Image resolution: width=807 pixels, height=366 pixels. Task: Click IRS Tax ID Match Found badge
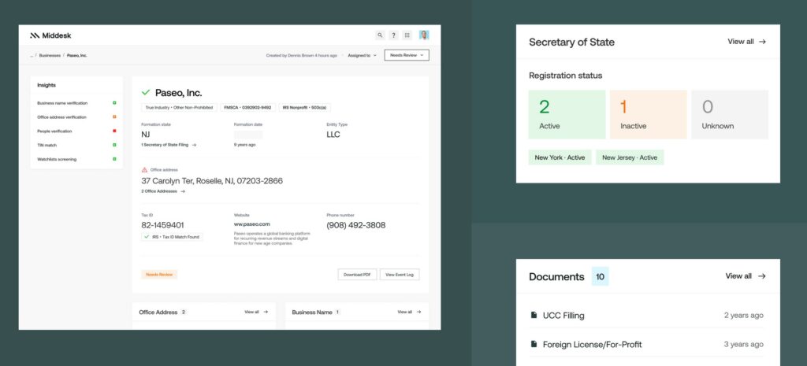tap(173, 237)
